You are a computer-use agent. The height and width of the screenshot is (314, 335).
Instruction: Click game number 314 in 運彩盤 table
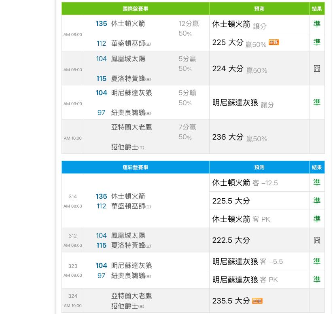click(73, 196)
